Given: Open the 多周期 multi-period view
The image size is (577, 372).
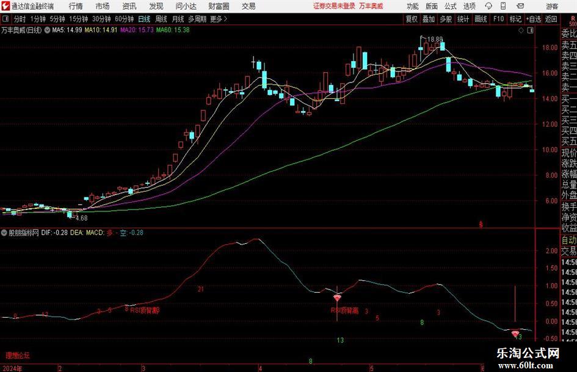Looking at the screenshot, I should [x=197, y=19].
